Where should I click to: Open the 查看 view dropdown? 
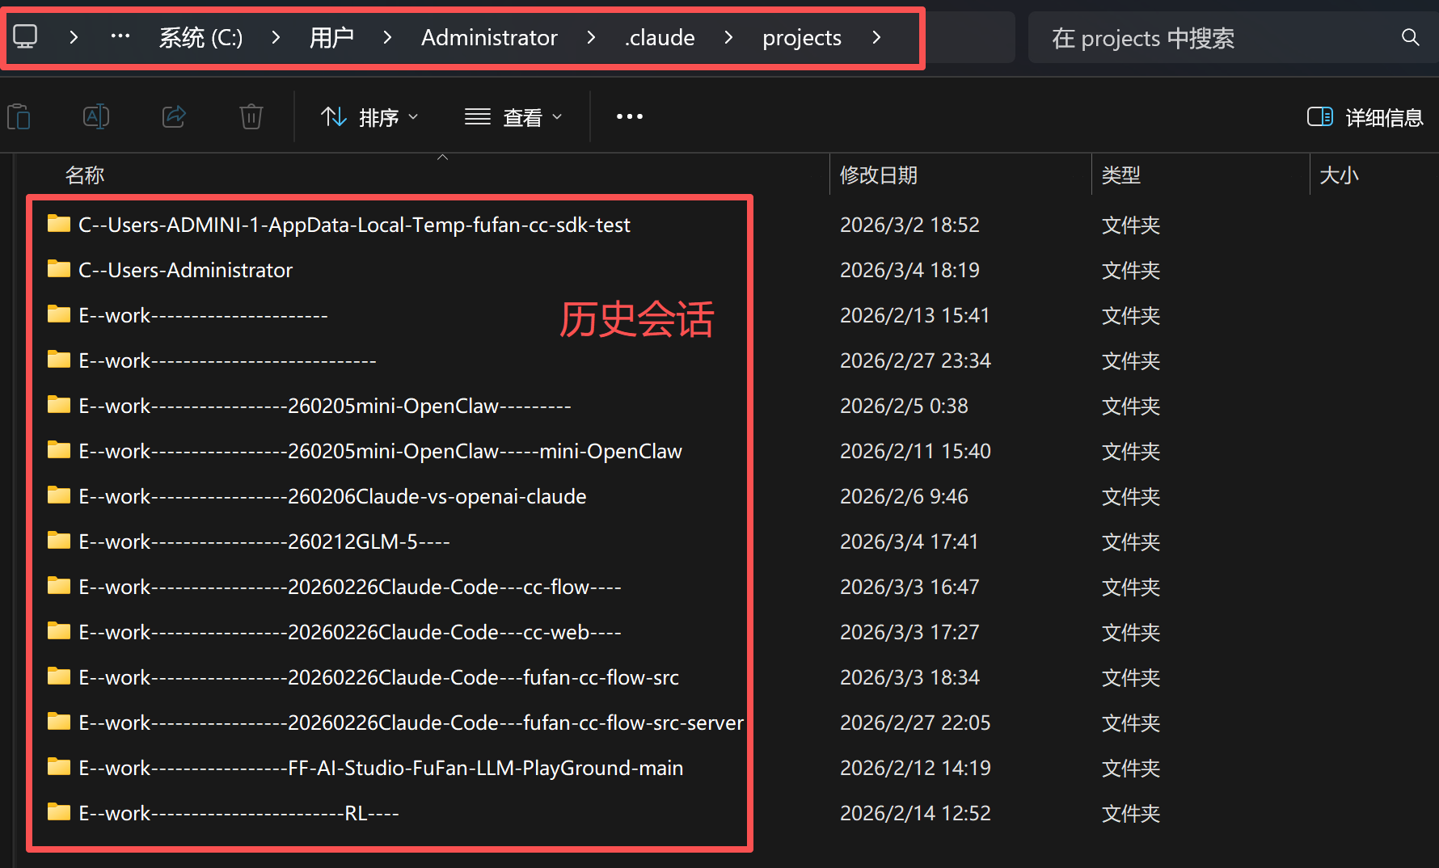[x=513, y=117]
